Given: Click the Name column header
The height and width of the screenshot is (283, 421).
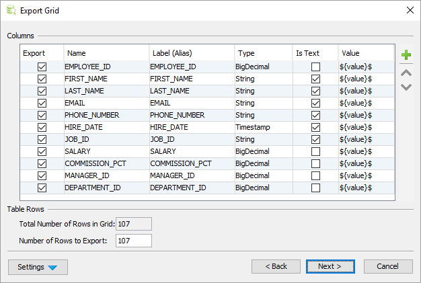Looking at the screenshot, I should tap(106, 53).
